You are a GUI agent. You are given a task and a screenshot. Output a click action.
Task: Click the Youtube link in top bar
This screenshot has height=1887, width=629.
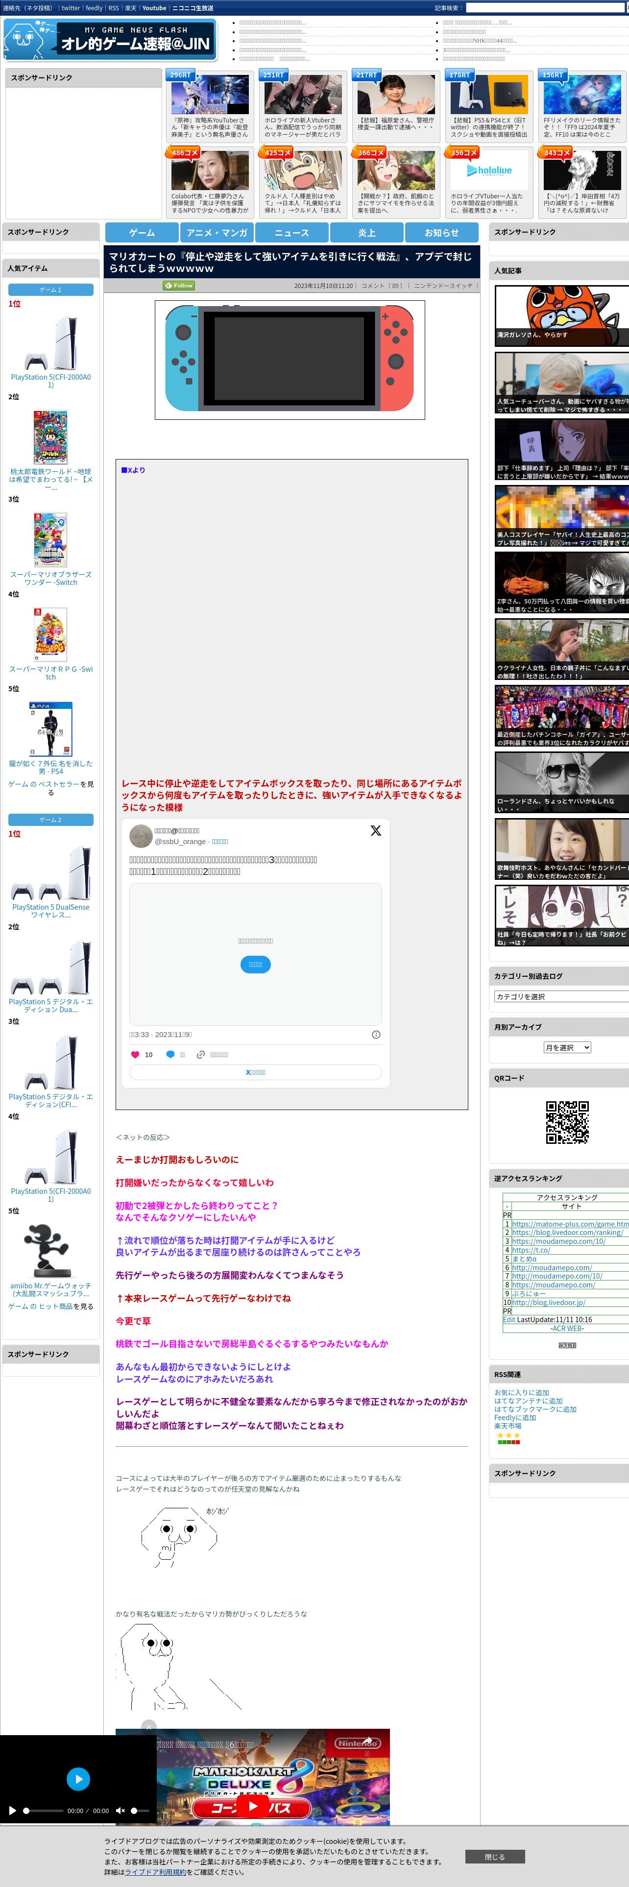point(154,8)
